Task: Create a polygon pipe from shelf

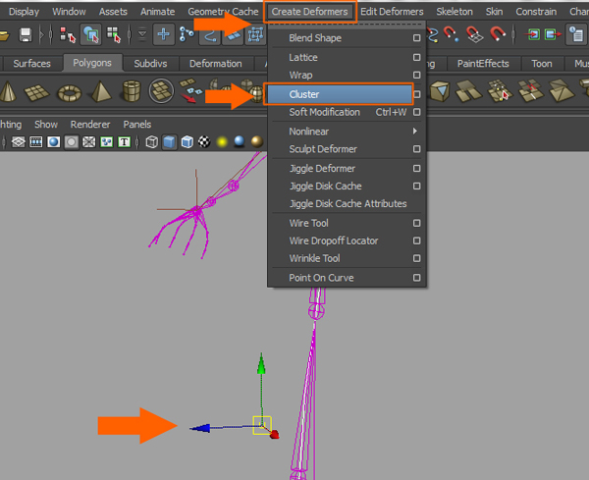Action: click(132, 91)
